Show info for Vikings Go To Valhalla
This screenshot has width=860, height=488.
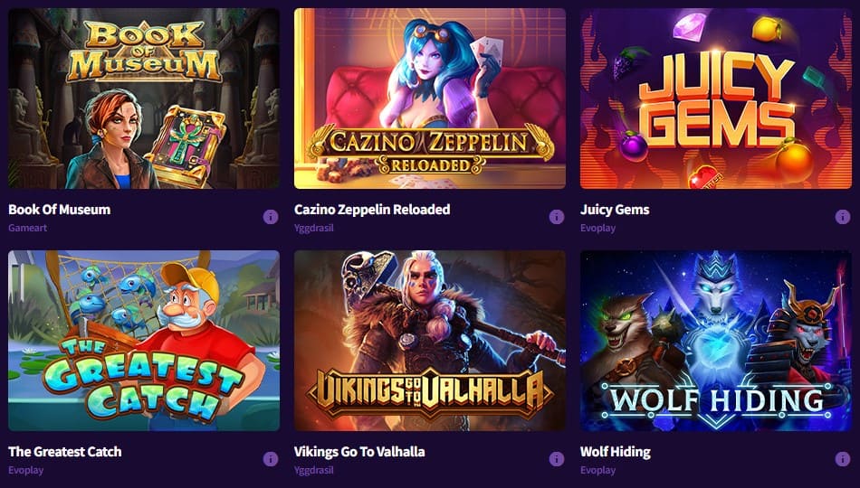coord(557,459)
